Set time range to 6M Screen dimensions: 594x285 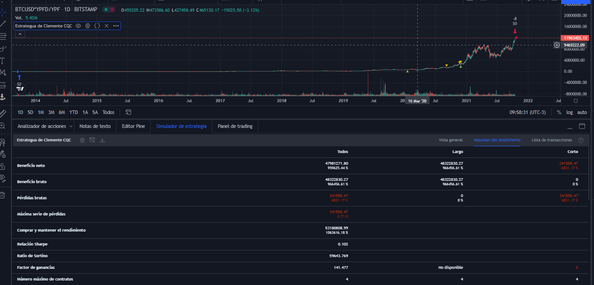tap(62, 112)
